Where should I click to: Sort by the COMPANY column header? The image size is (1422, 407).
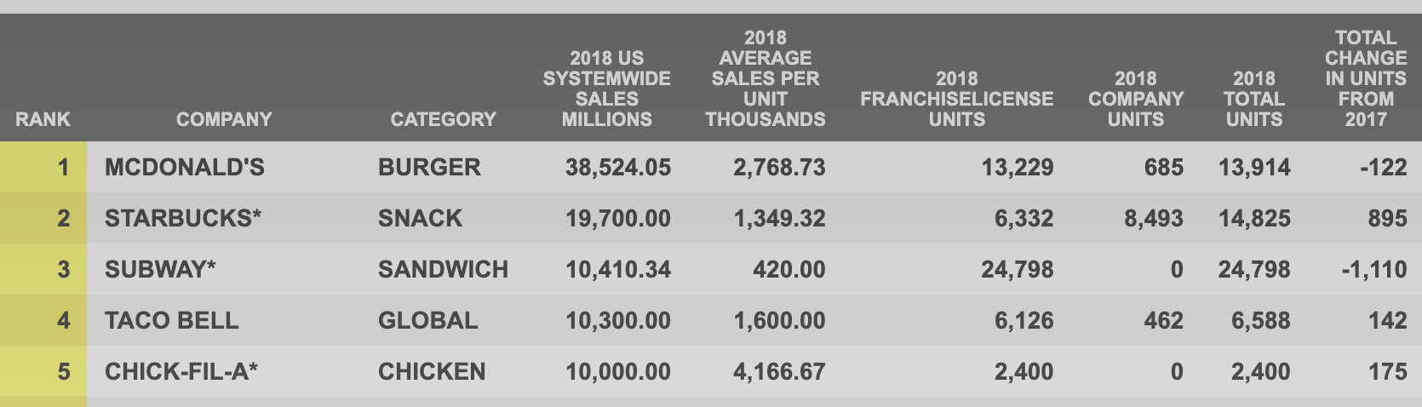click(x=224, y=119)
